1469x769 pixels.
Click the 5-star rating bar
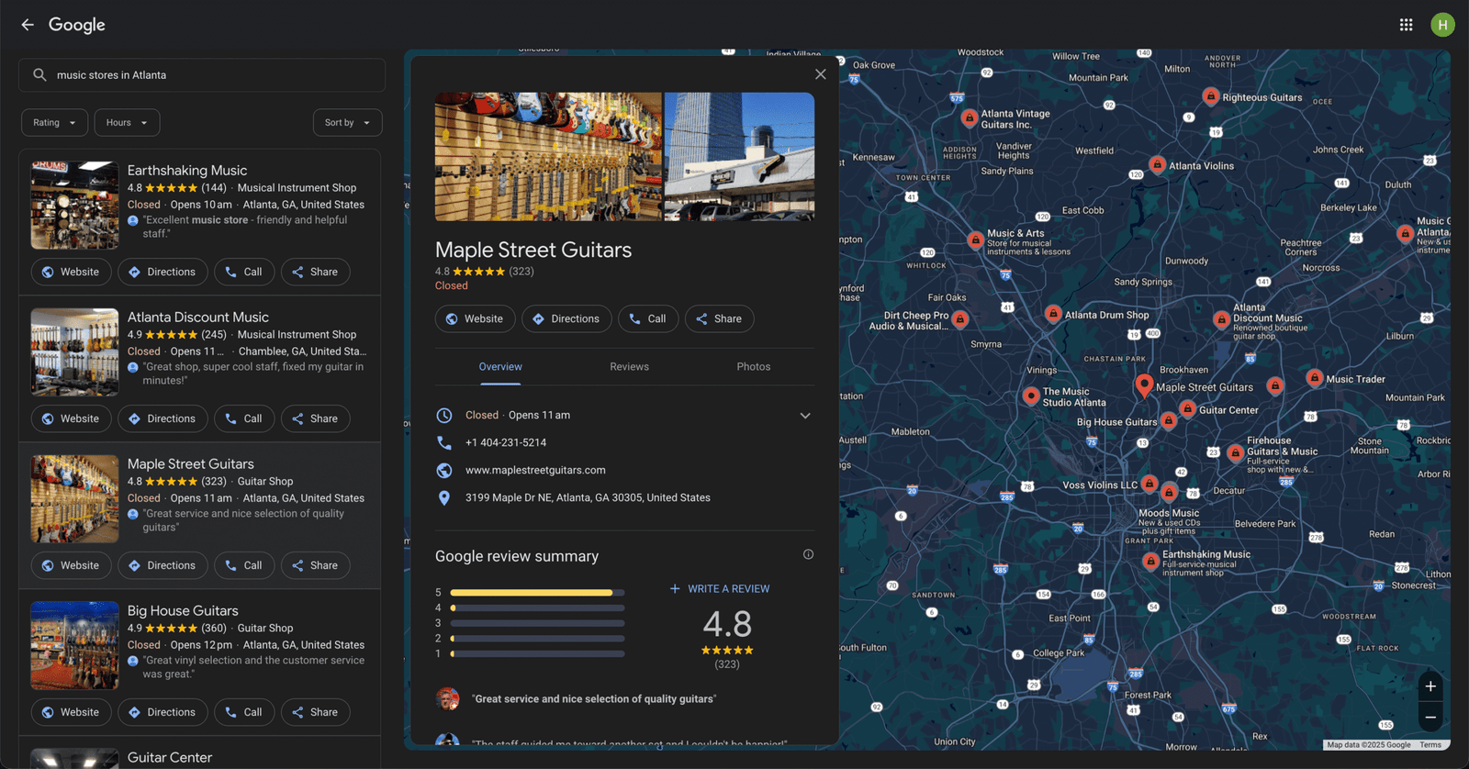537,593
